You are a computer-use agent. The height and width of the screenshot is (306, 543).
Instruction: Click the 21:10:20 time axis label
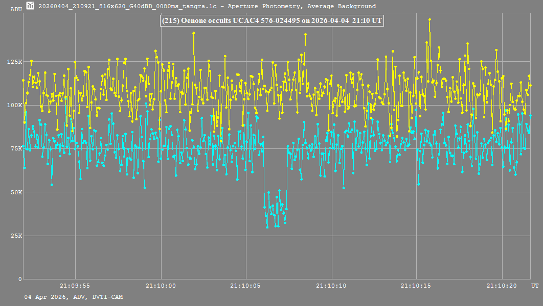(502, 286)
